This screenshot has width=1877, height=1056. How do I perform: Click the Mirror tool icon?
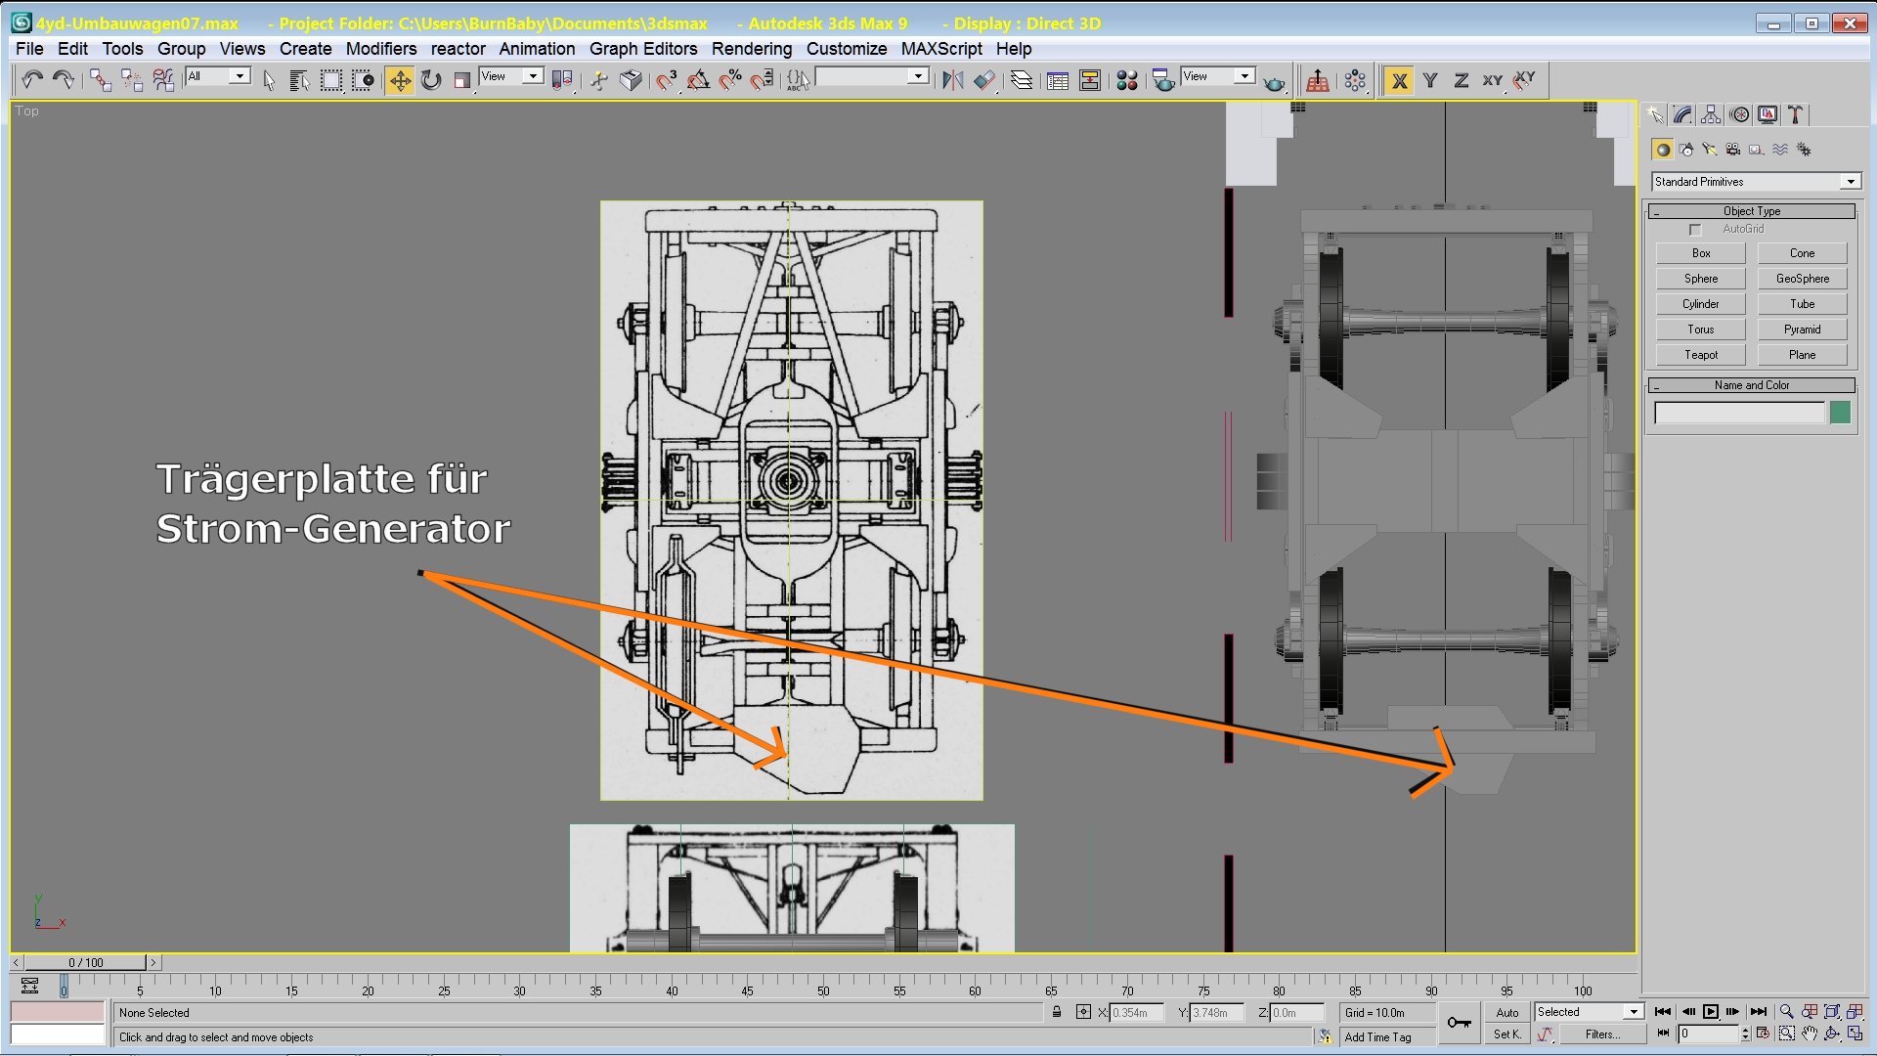(x=952, y=80)
